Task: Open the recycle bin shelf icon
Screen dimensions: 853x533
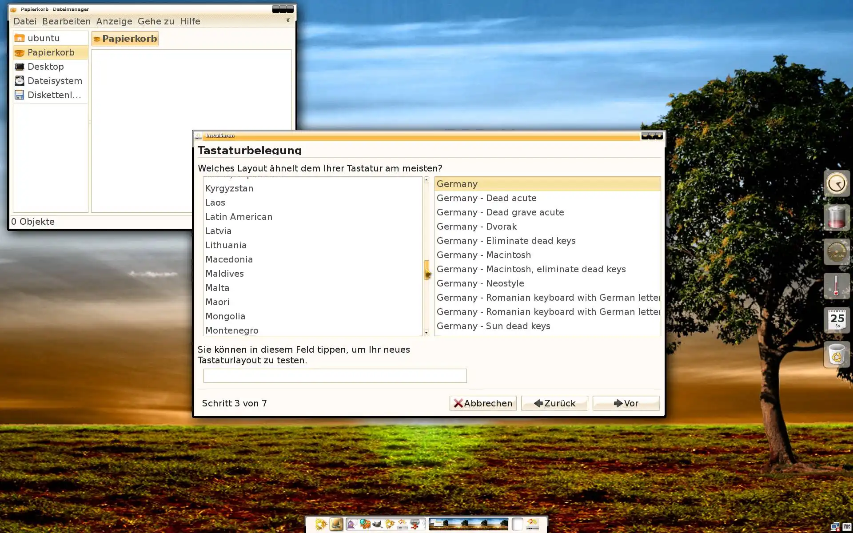Action: 837,354
